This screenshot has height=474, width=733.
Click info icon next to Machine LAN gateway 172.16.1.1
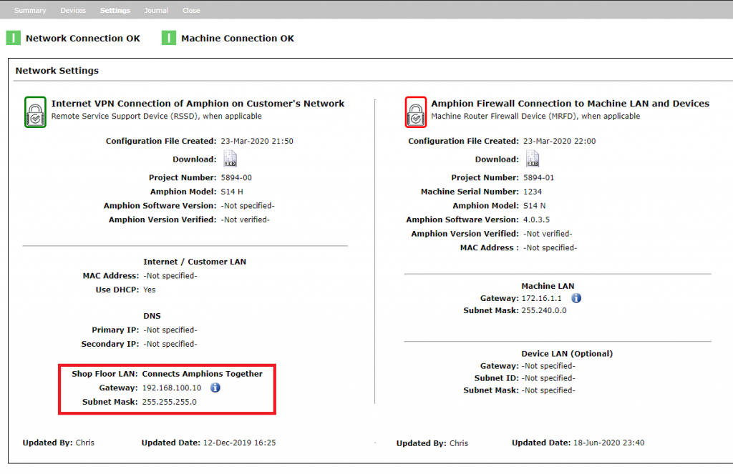click(x=576, y=298)
